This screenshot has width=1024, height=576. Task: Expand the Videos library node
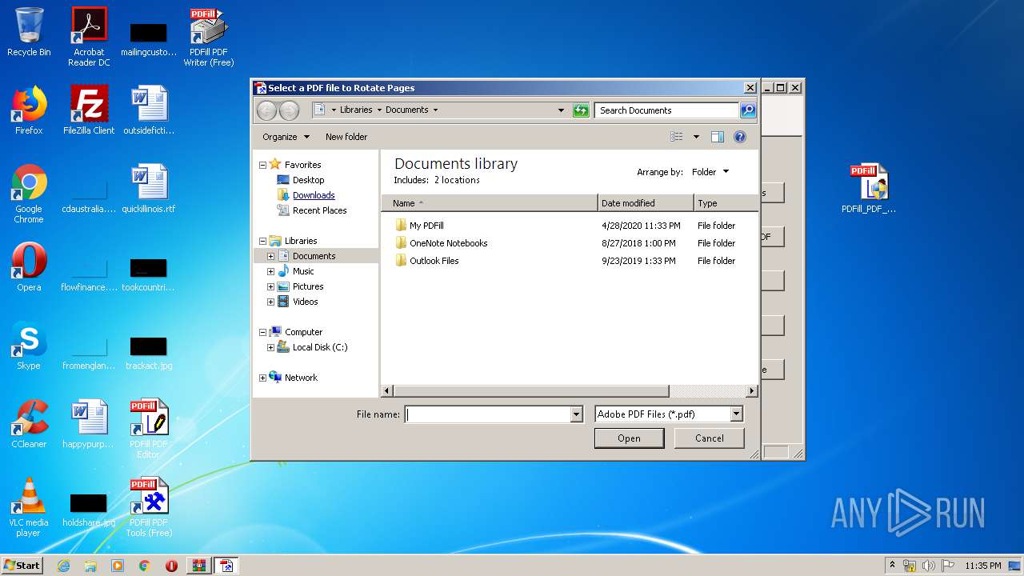270,302
